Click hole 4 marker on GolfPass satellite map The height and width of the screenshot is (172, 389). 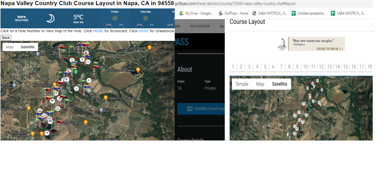tap(322, 90)
